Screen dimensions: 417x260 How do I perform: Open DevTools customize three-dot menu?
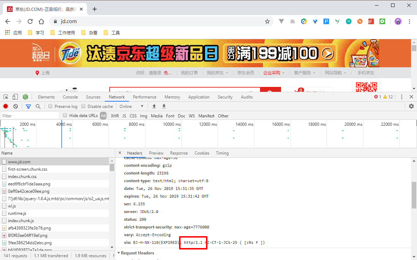point(402,97)
